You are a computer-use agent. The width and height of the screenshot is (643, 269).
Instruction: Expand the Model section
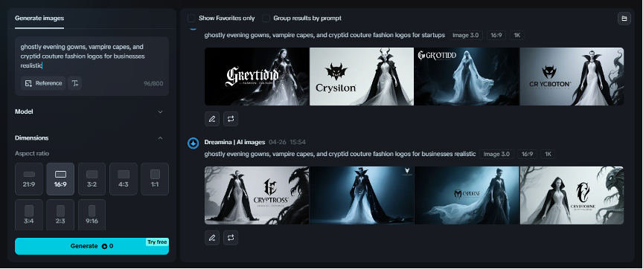(x=92, y=111)
